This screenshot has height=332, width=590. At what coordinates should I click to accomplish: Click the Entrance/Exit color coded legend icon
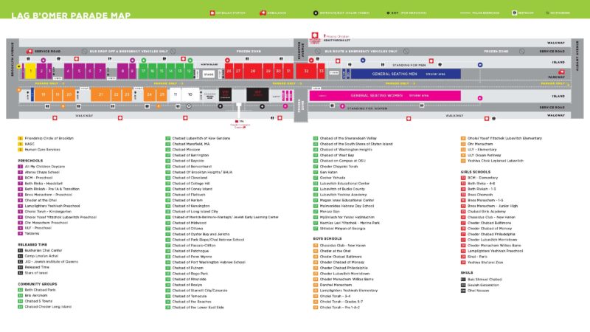click(x=316, y=13)
